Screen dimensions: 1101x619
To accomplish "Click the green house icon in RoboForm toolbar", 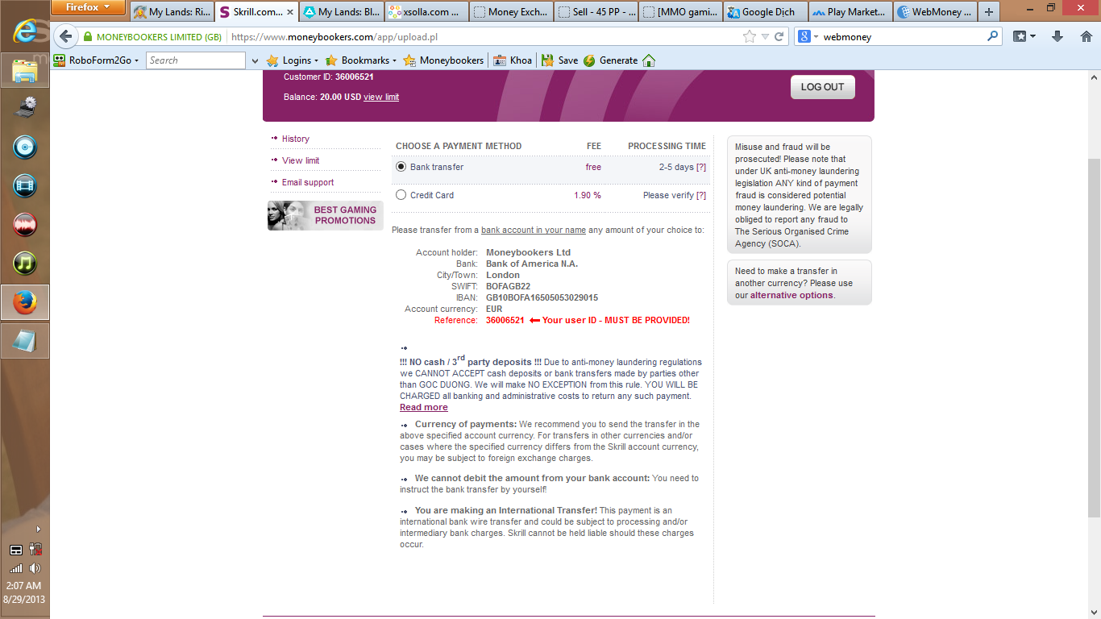I will click(x=649, y=60).
